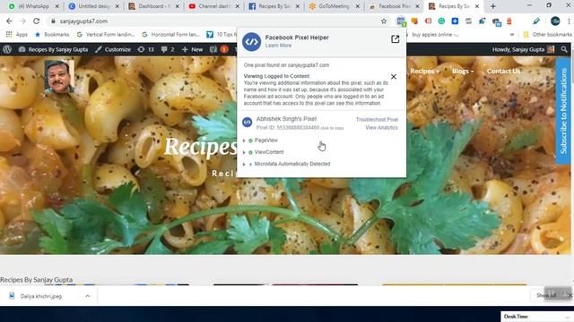Image resolution: width=574 pixels, height=322 pixels.
Task: Open the downloaded Daliya khichri.jpeg file
Action: pyautogui.click(x=41, y=296)
